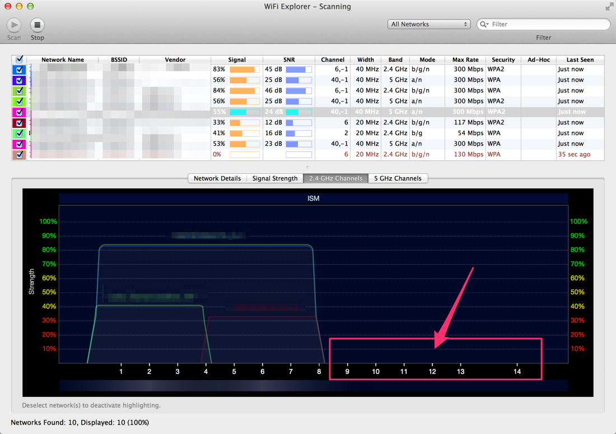Sort by the Signal column header
Image resolution: width=616 pixels, height=434 pixels.
point(237,59)
